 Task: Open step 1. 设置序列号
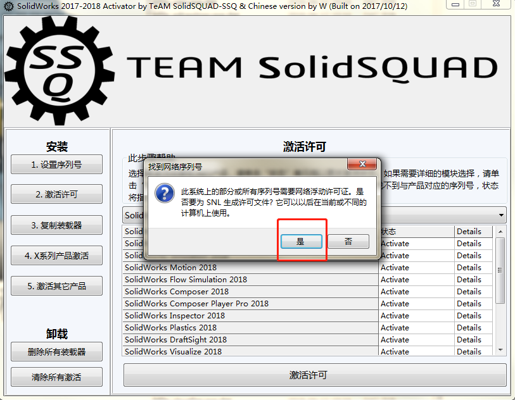coord(56,165)
